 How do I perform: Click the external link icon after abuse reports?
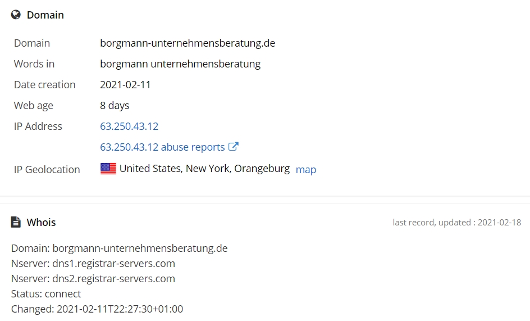point(234,146)
